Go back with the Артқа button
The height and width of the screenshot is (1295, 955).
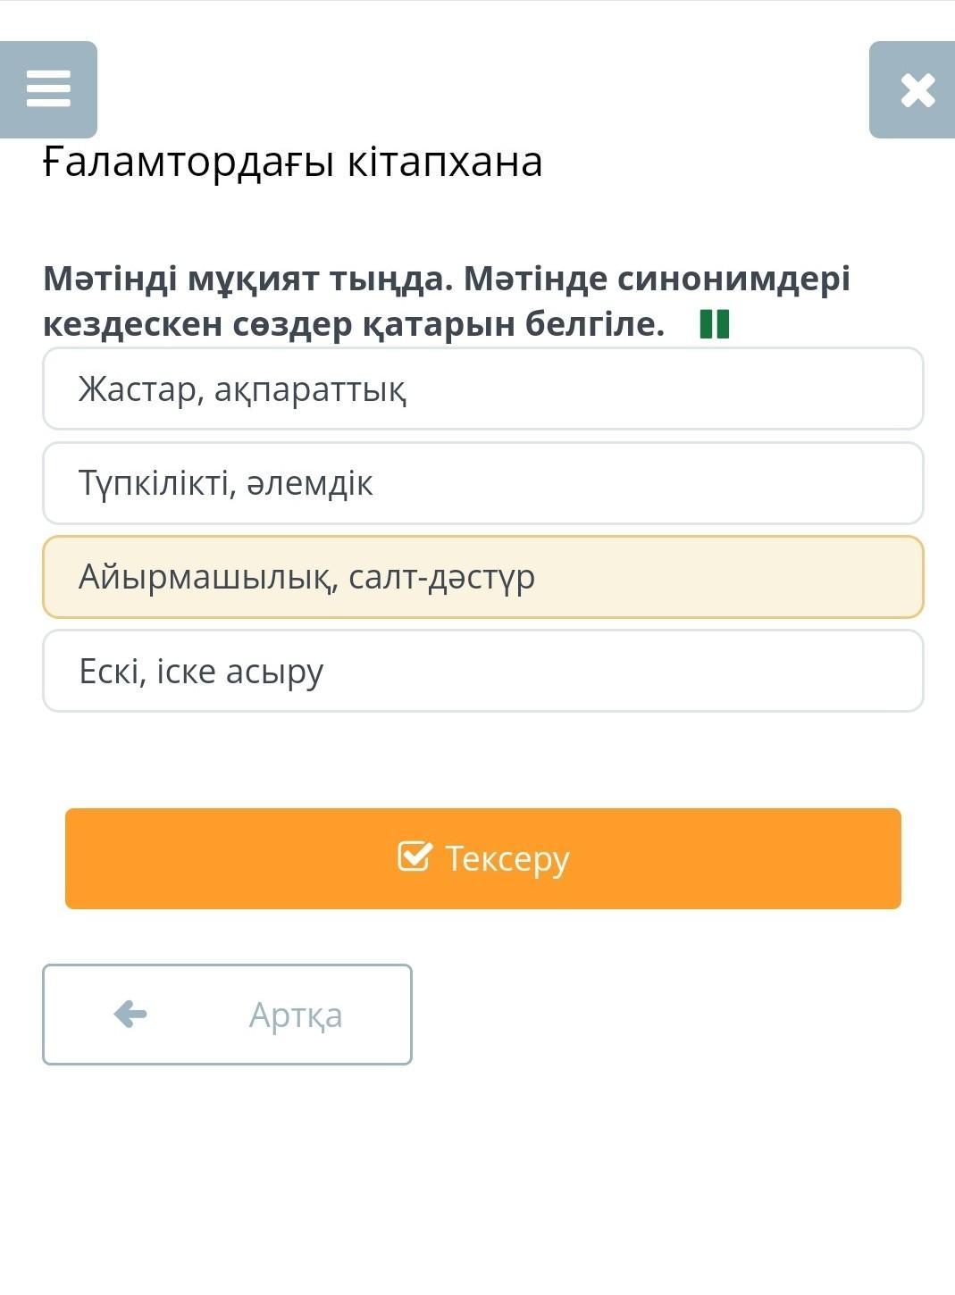[x=227, y=1015]
